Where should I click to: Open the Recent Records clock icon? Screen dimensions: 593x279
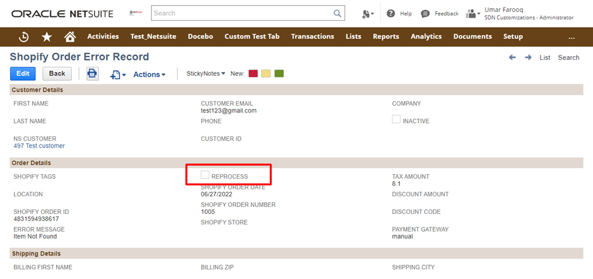[x=24, y=37]
